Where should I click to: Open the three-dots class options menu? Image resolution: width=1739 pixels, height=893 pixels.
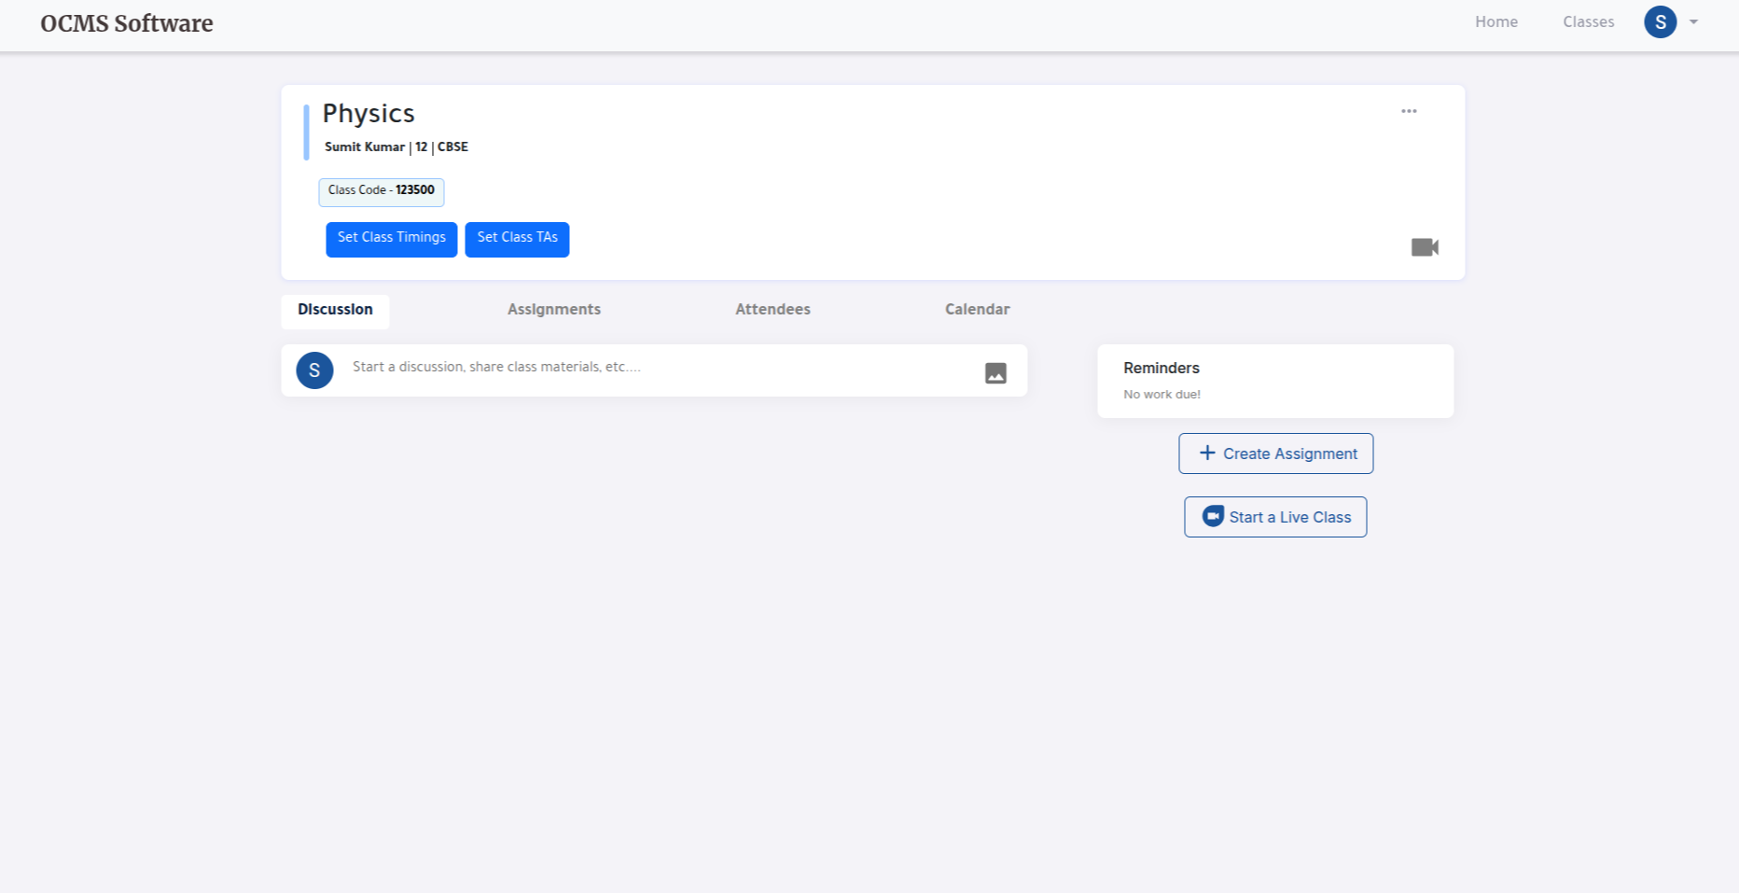pyautogui.click(x=1409, y=111)
